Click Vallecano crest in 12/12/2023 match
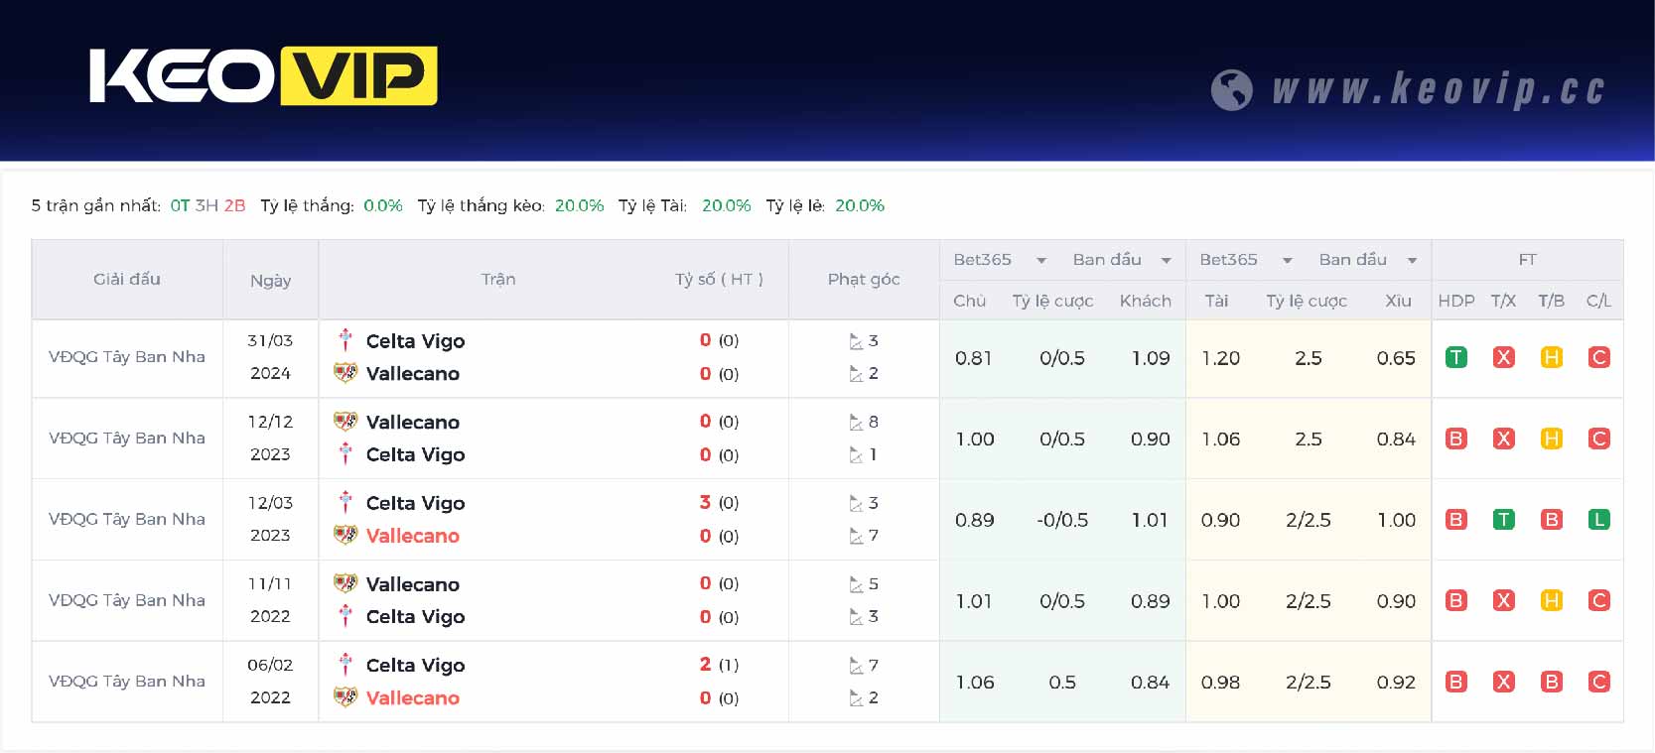The image size is (1655, 753). 345,422
